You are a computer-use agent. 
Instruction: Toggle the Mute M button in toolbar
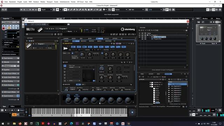tap(21, 9)
